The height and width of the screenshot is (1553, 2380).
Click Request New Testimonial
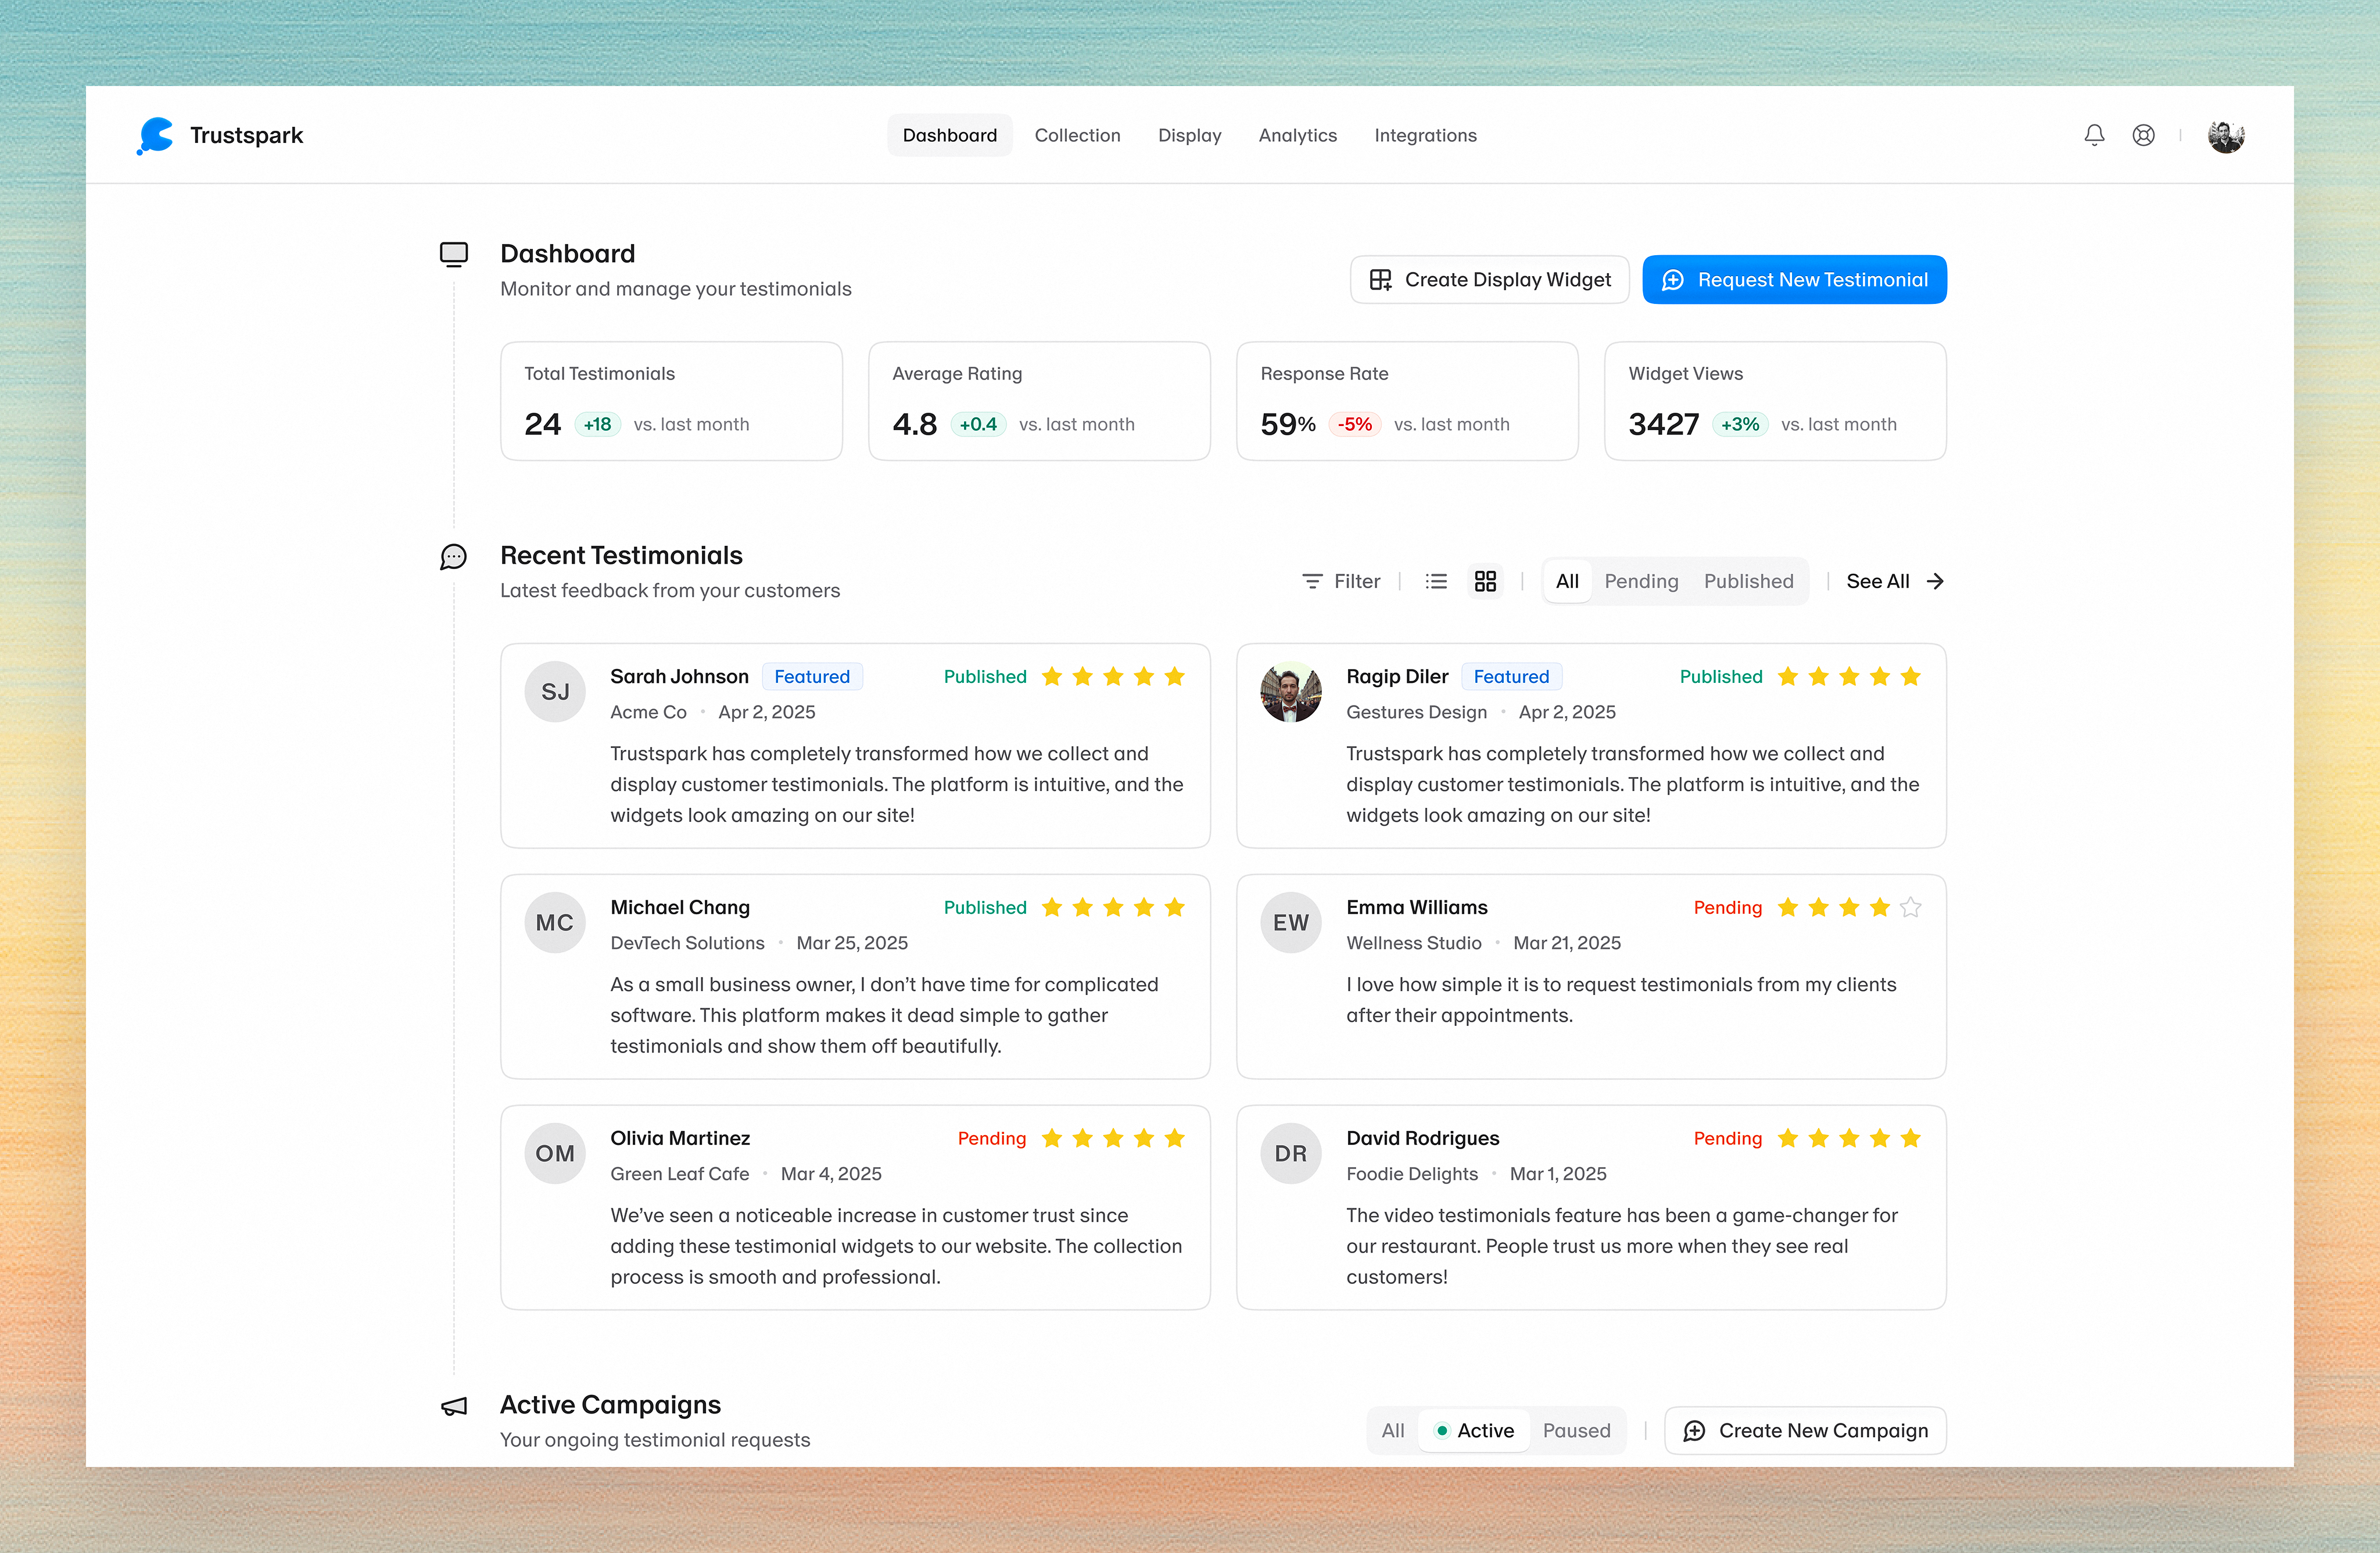pyautogui.click(x=1794, y=279)
